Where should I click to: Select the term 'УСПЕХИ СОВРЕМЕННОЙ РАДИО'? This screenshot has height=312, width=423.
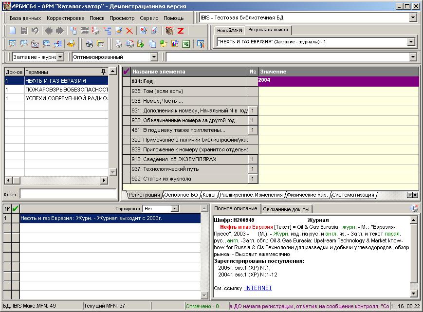pyautogui.click(x=67, y=98)
